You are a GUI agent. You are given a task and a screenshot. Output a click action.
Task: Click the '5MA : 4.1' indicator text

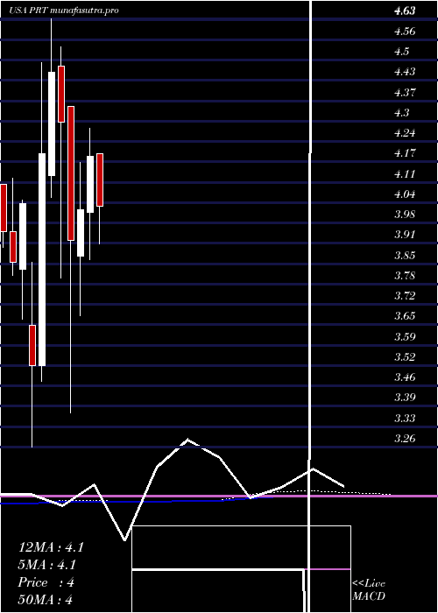[47, 565]
